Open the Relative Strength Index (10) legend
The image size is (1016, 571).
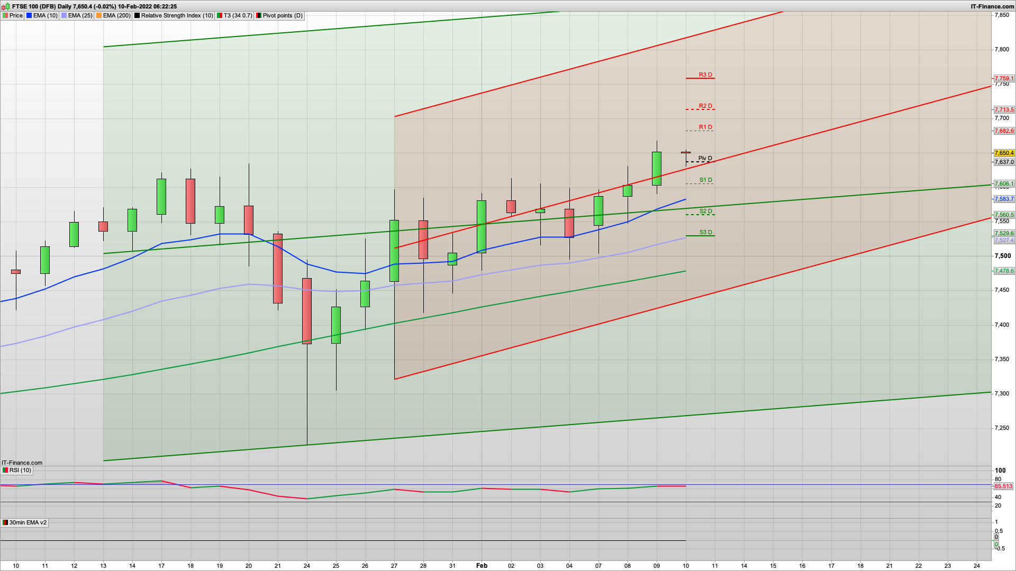tap(174, 15)
